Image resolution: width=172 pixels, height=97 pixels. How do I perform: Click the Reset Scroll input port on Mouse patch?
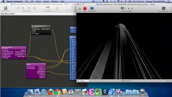pyautogui.click(x=27, y=67)
